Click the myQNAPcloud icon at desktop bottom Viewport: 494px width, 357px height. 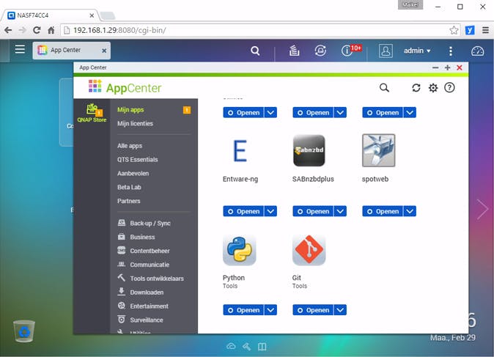point(231,347)
